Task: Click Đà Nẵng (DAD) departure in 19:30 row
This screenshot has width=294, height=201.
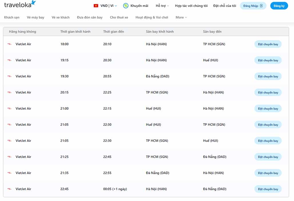Action: (x=158, y=76)
